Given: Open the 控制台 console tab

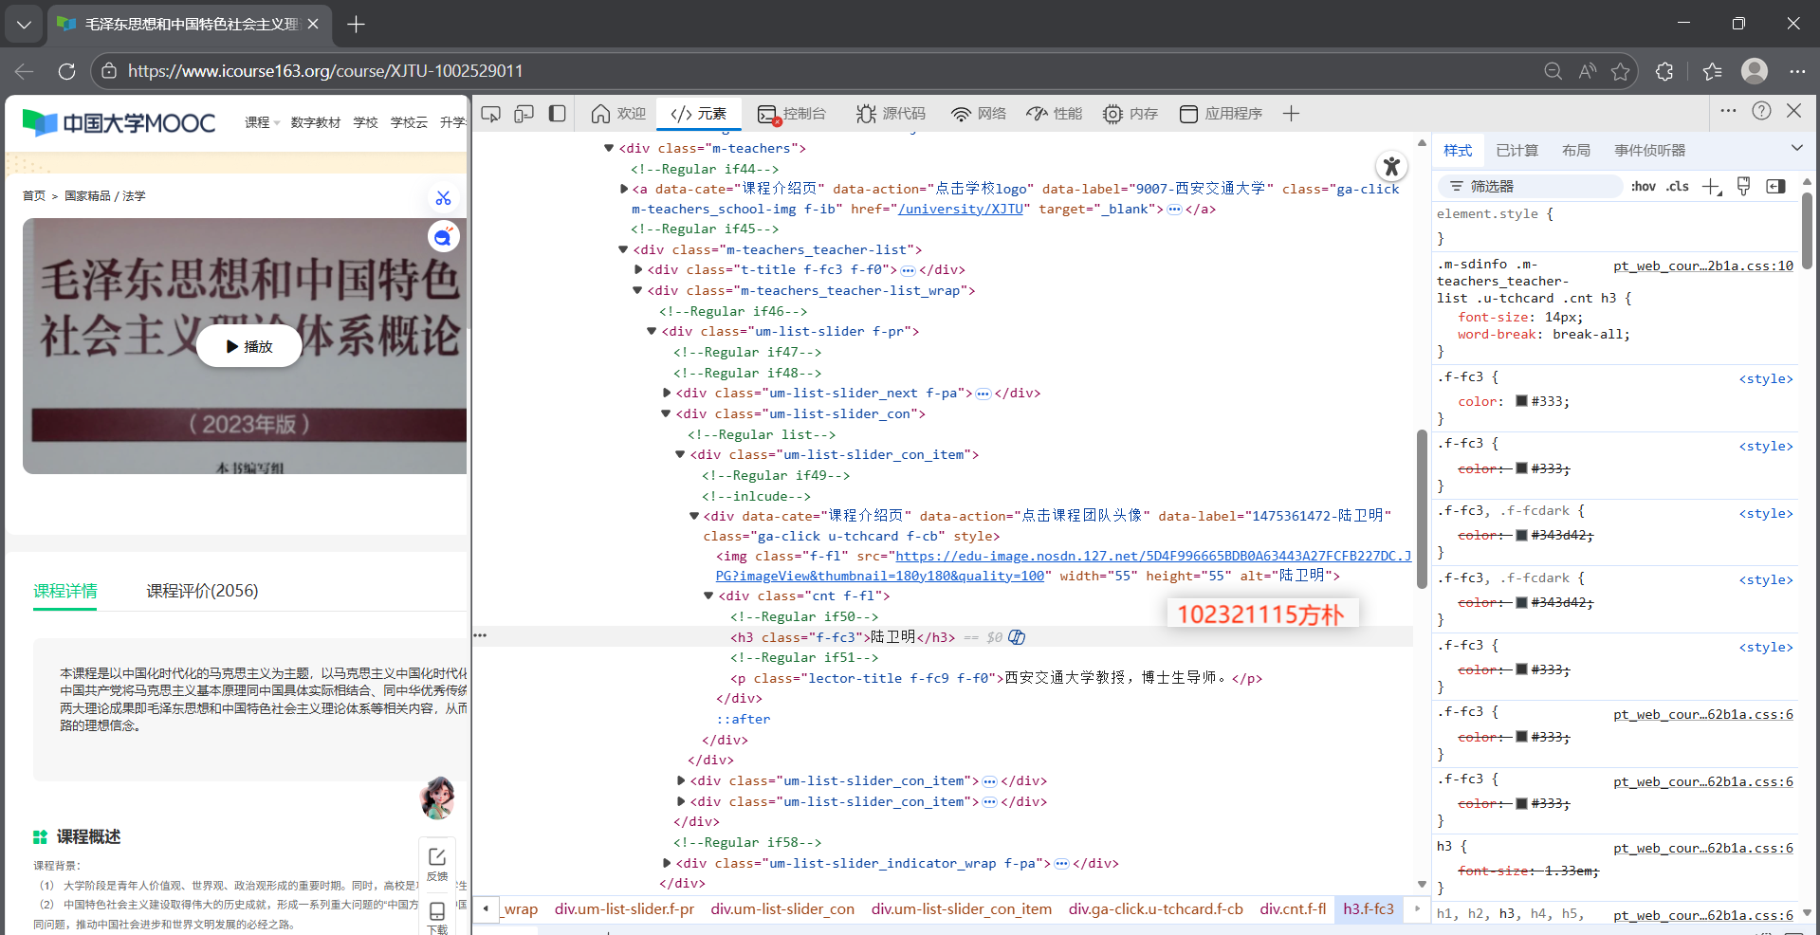Looking at the screenshot, I should click(x=792, y=114).
